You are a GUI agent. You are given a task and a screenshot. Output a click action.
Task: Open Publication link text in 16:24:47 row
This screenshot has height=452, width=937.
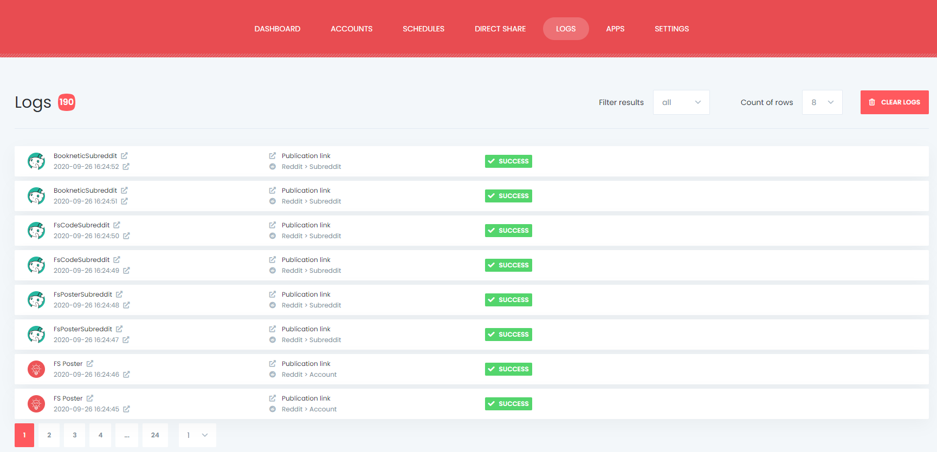coord(306,329)
